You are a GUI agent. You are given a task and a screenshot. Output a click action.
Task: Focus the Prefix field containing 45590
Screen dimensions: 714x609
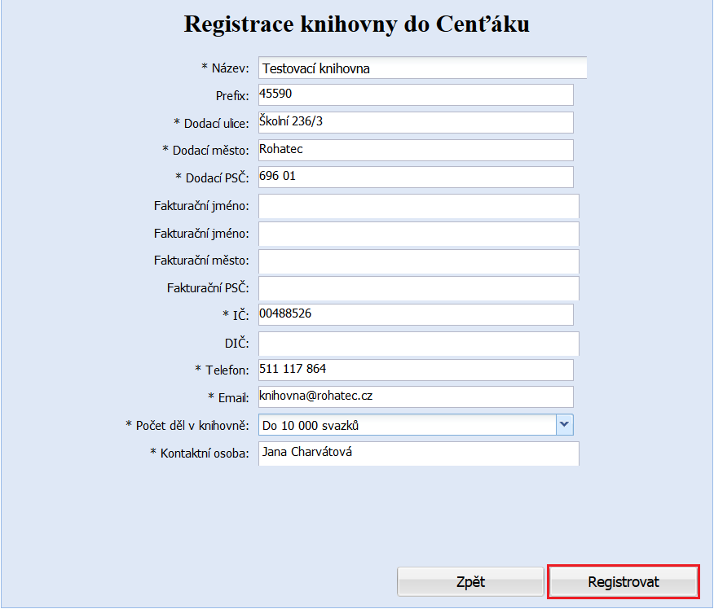click(x=416, y=94)
